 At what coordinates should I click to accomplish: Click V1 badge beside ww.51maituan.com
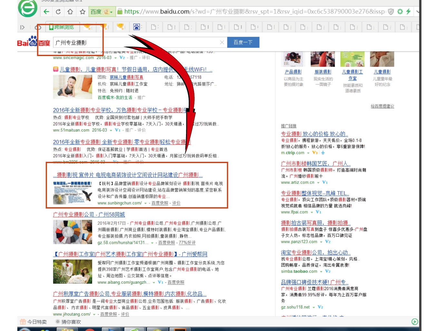coord(117,130)
